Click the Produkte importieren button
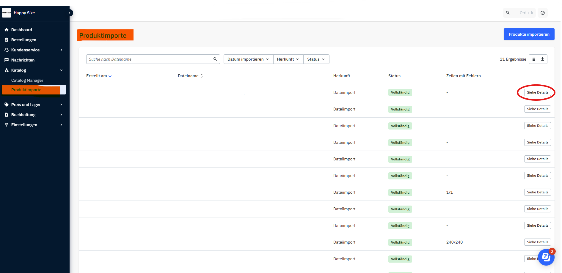 529,34
